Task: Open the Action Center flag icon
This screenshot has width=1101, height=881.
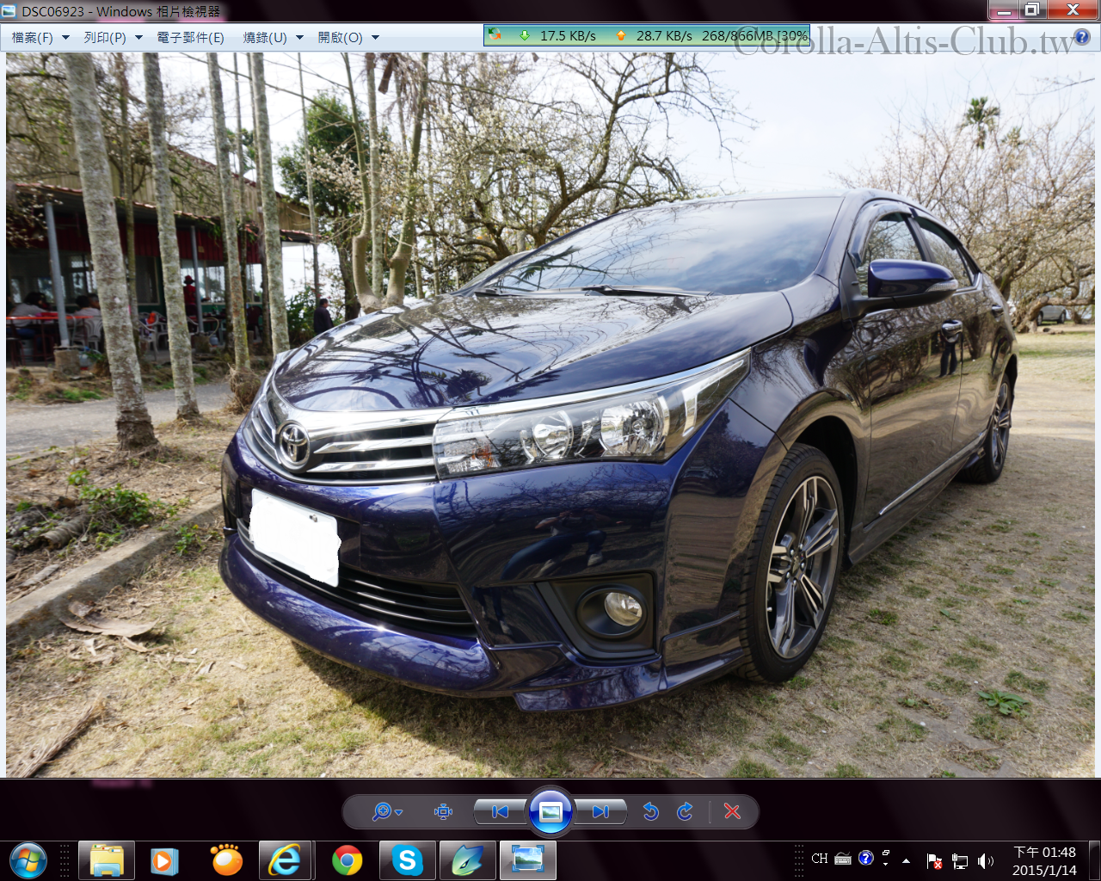Action: pyautogui.click(x=934, y=861)
